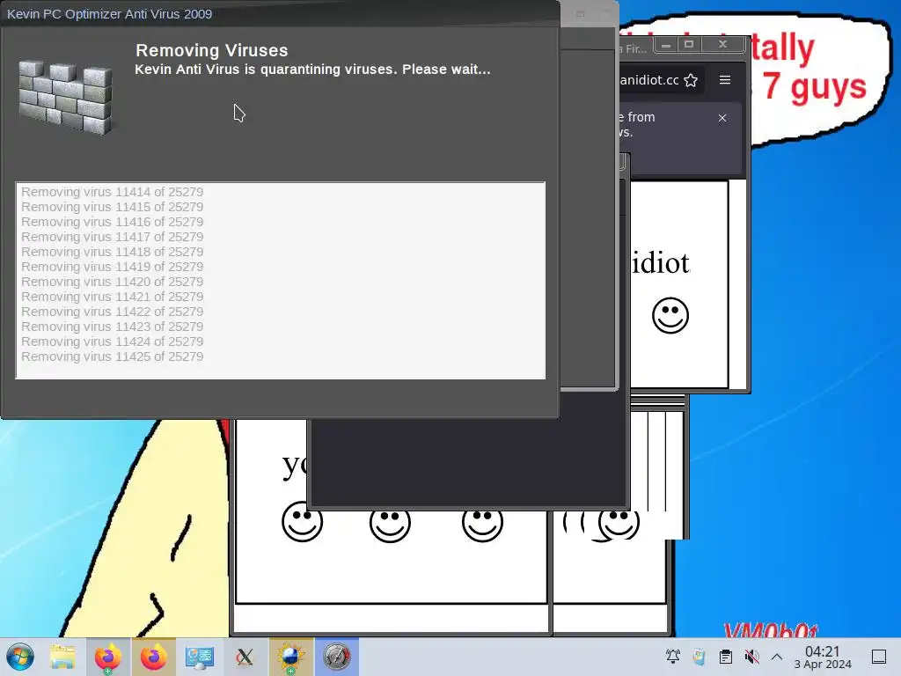The image size is (901, 676).
Task: Open the system settings monitor taskbar icon
Action: pos(200,657)
